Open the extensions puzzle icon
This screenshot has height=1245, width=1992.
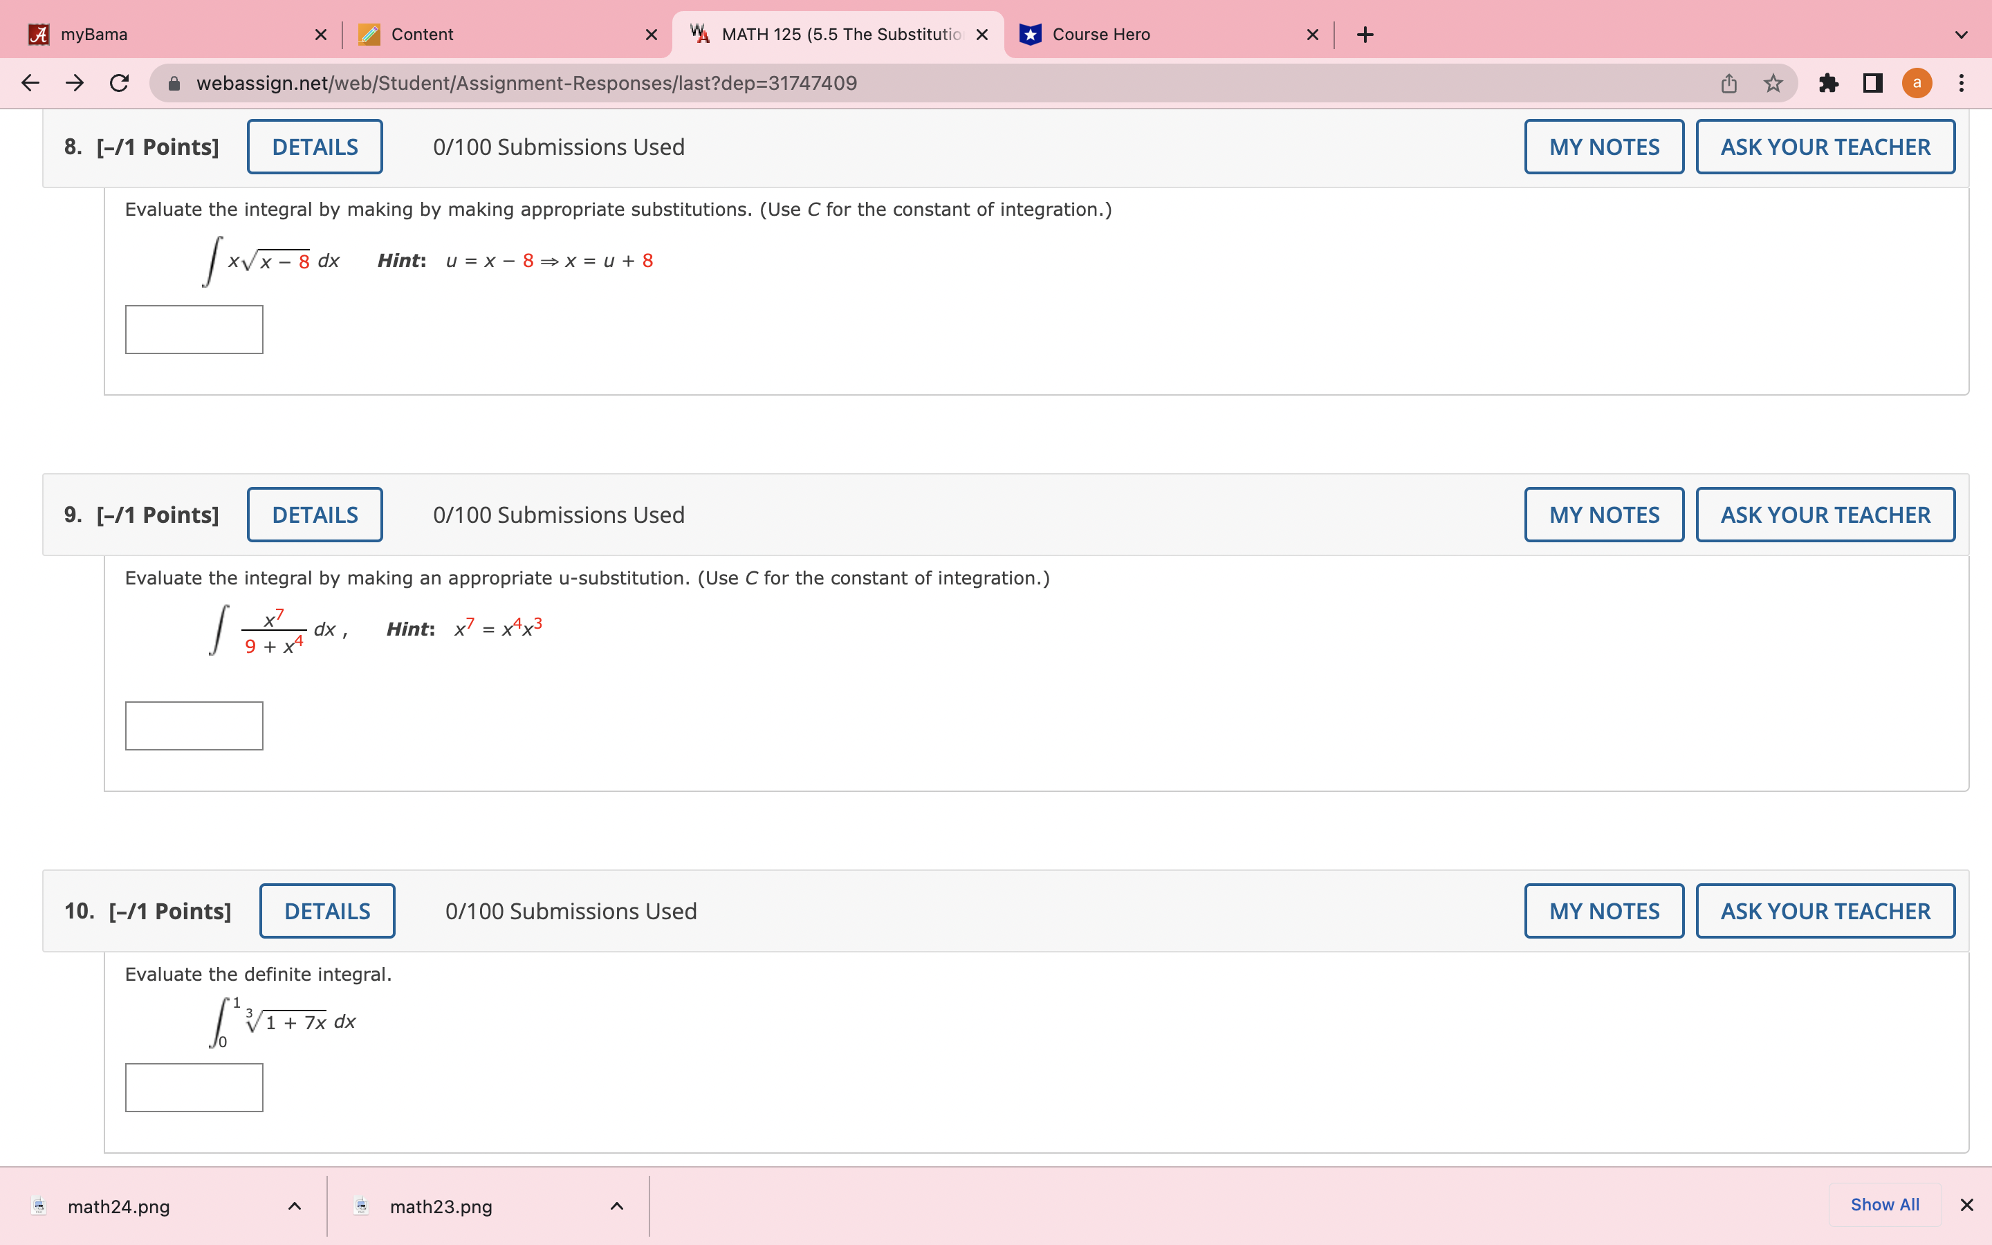pos(1829,83)
